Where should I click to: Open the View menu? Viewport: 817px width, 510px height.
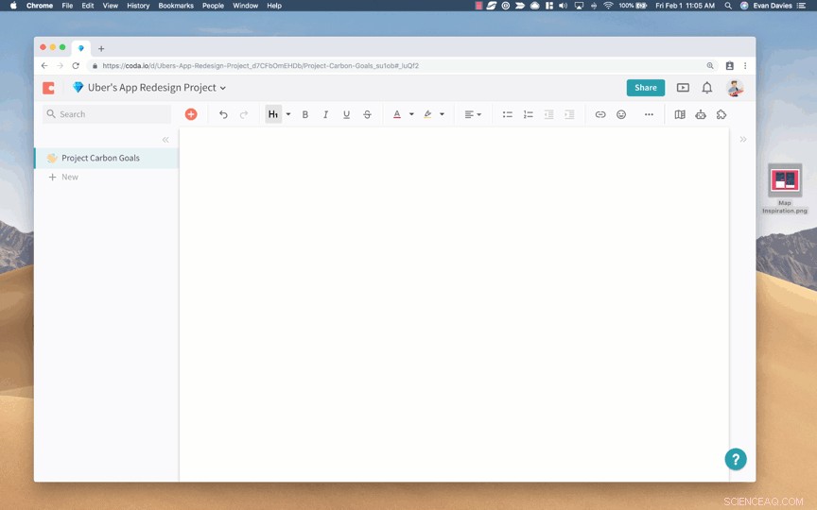tap(110, 6)
